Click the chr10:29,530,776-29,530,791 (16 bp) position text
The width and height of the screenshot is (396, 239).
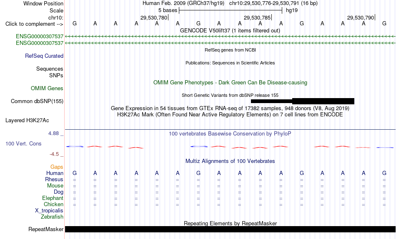tap(273, 3)
